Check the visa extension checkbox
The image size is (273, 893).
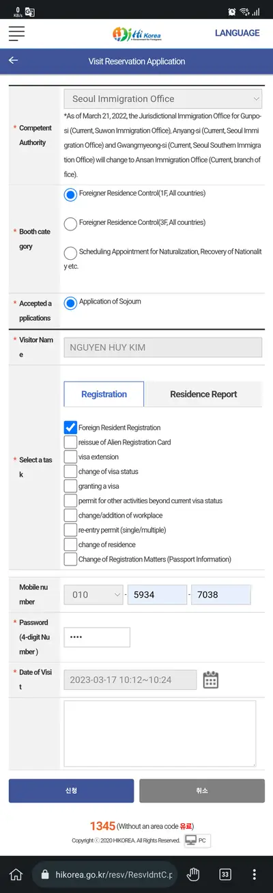point(70,457)
